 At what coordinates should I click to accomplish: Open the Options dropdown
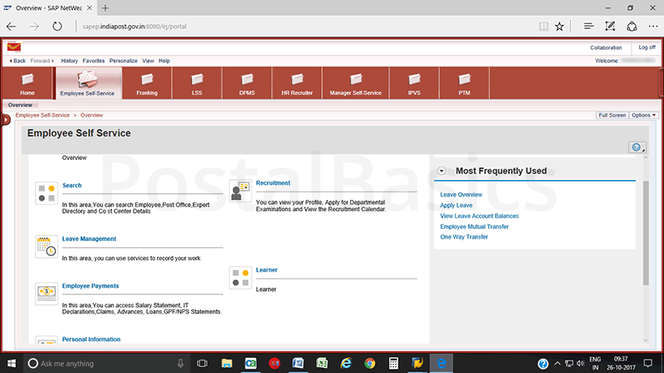pyautogui.click(x=643, y=115)
